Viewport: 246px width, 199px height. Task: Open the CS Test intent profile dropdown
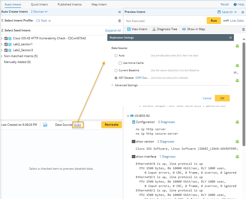click(43, 21)
